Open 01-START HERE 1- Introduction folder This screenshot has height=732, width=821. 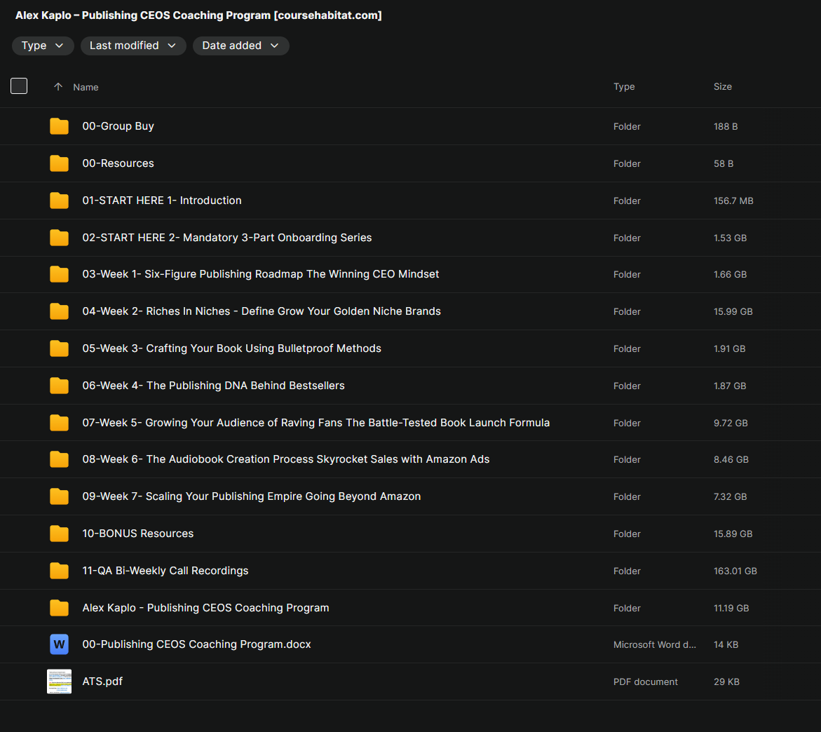[x=162, y=201]
